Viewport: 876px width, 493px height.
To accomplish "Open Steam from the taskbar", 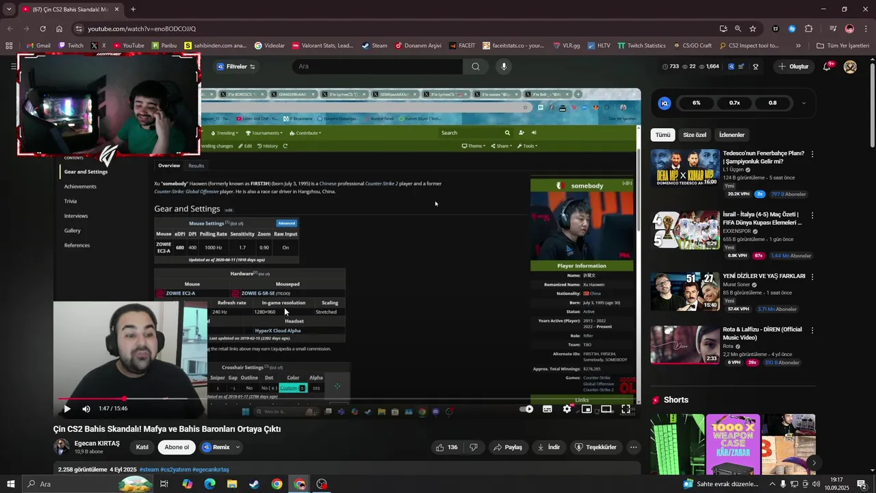I will click(x=254, y=484).
